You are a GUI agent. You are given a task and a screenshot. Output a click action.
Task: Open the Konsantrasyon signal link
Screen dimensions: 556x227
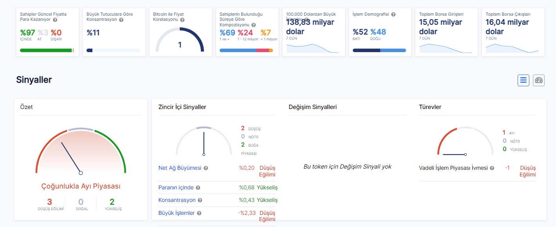(177, 200)
